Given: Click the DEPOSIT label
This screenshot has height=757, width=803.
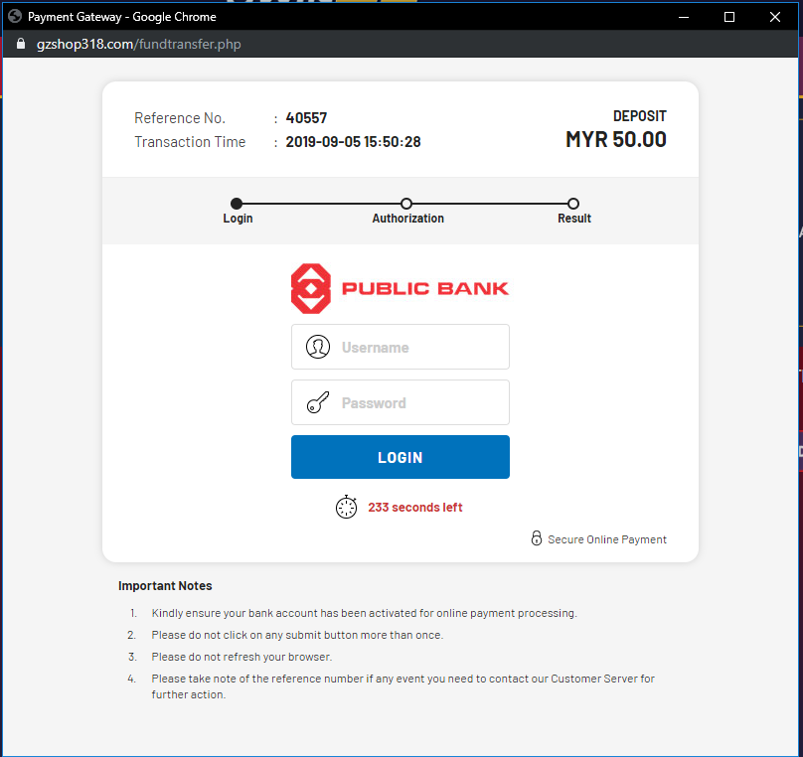Looking at the screenshot, I should [640, 116].
